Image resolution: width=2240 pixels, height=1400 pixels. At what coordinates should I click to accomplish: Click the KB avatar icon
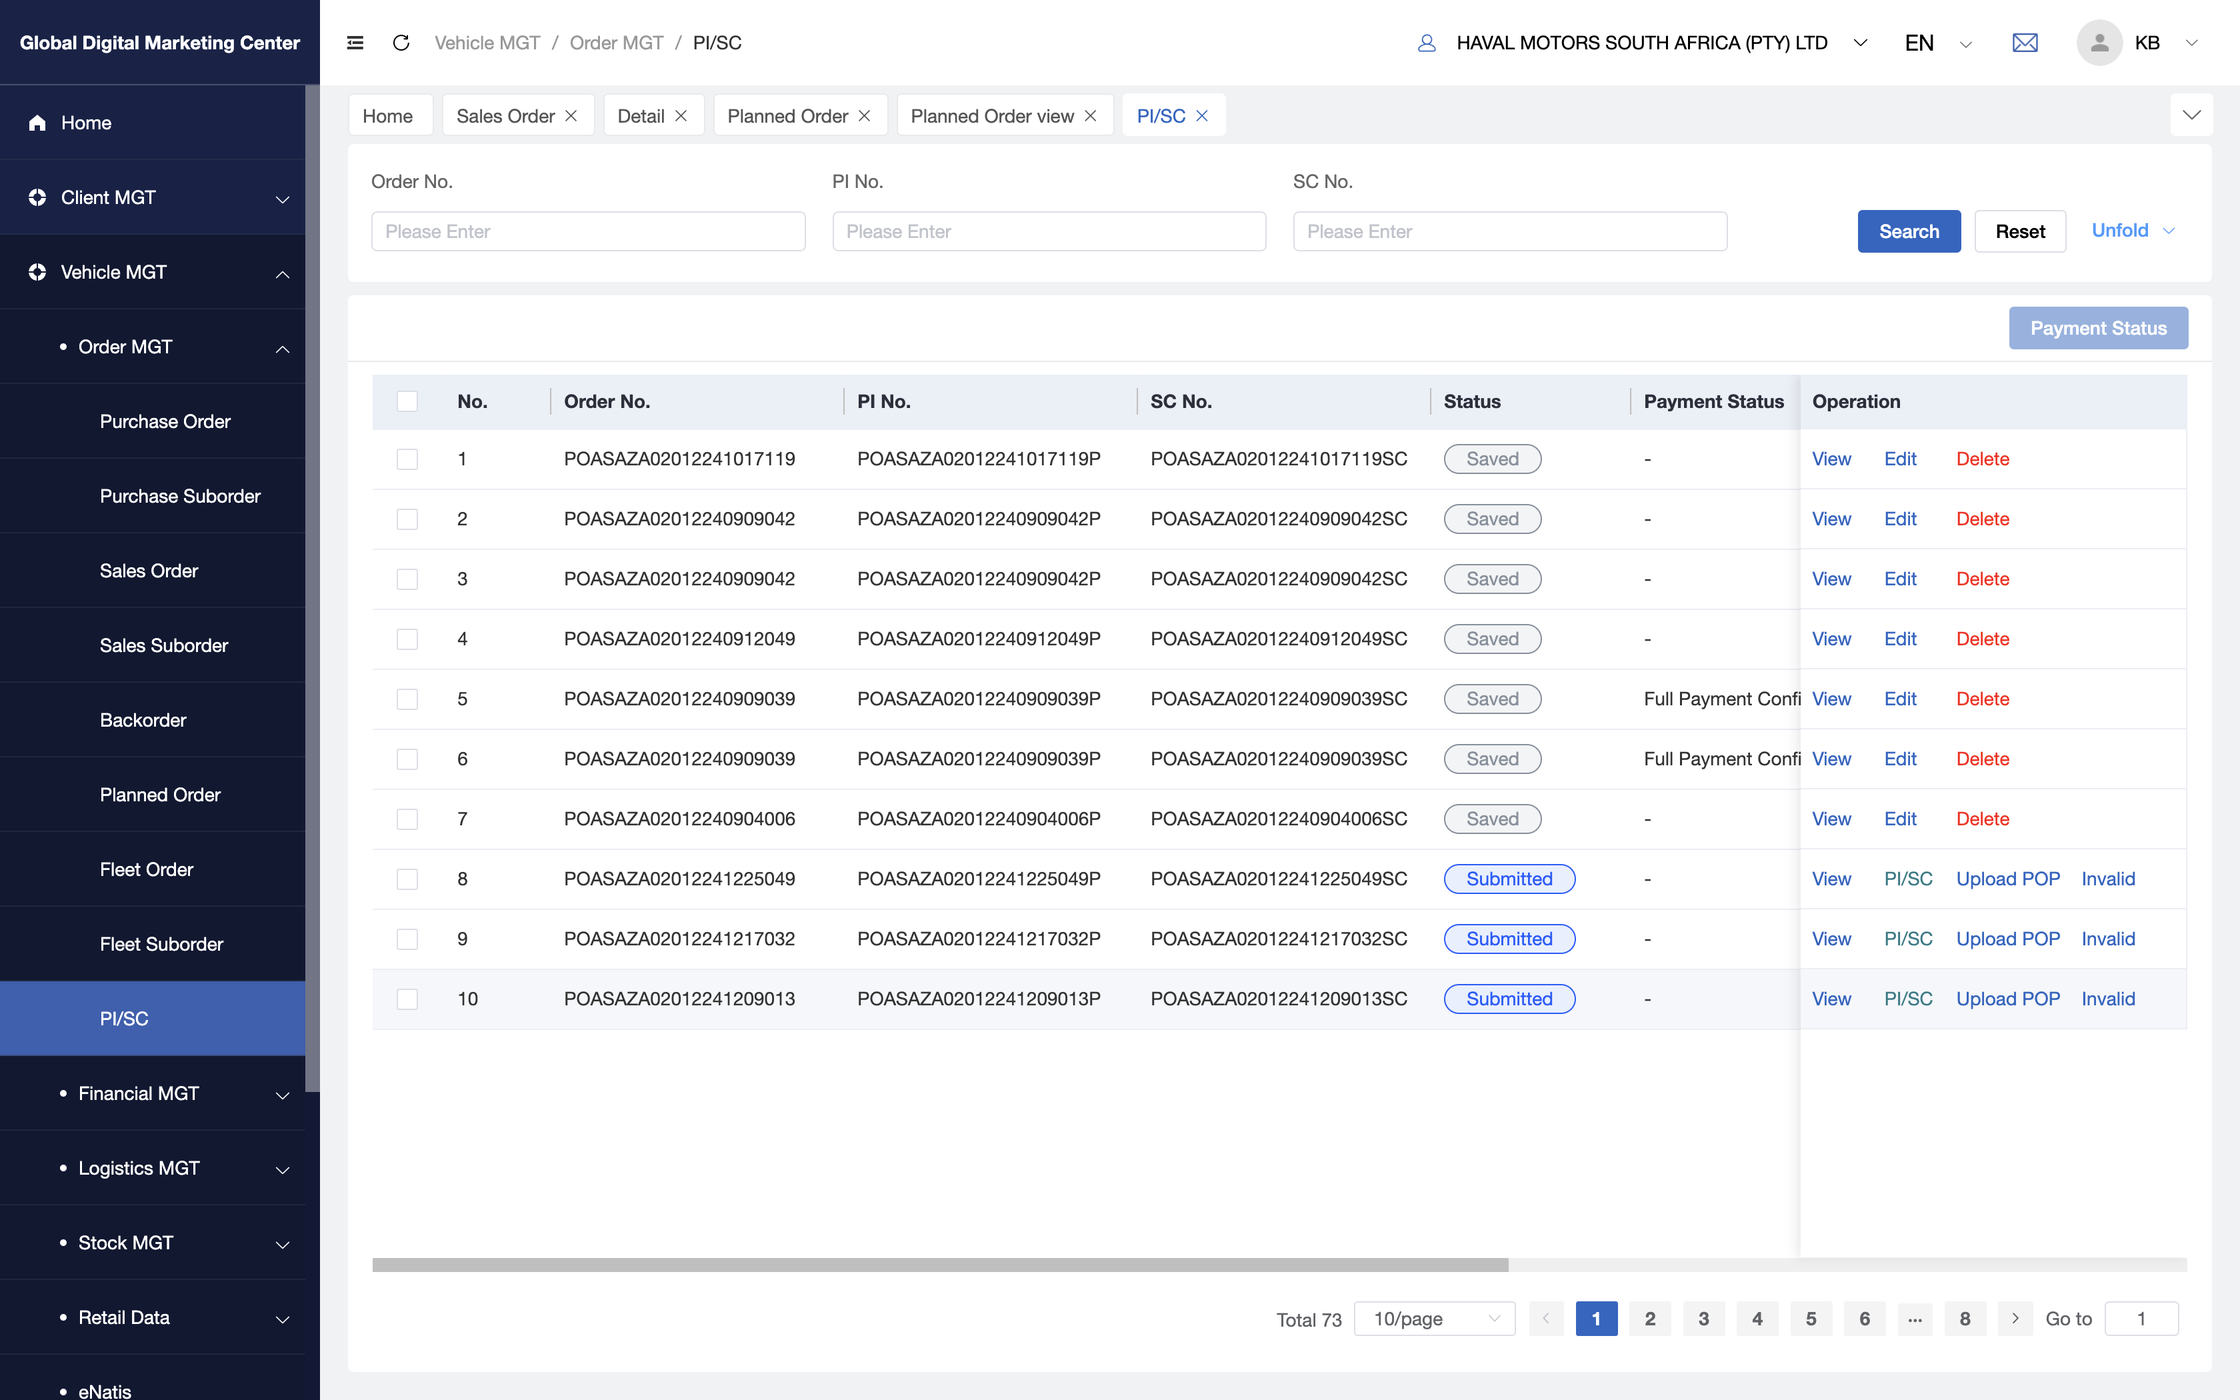(x=2099, y=43)
